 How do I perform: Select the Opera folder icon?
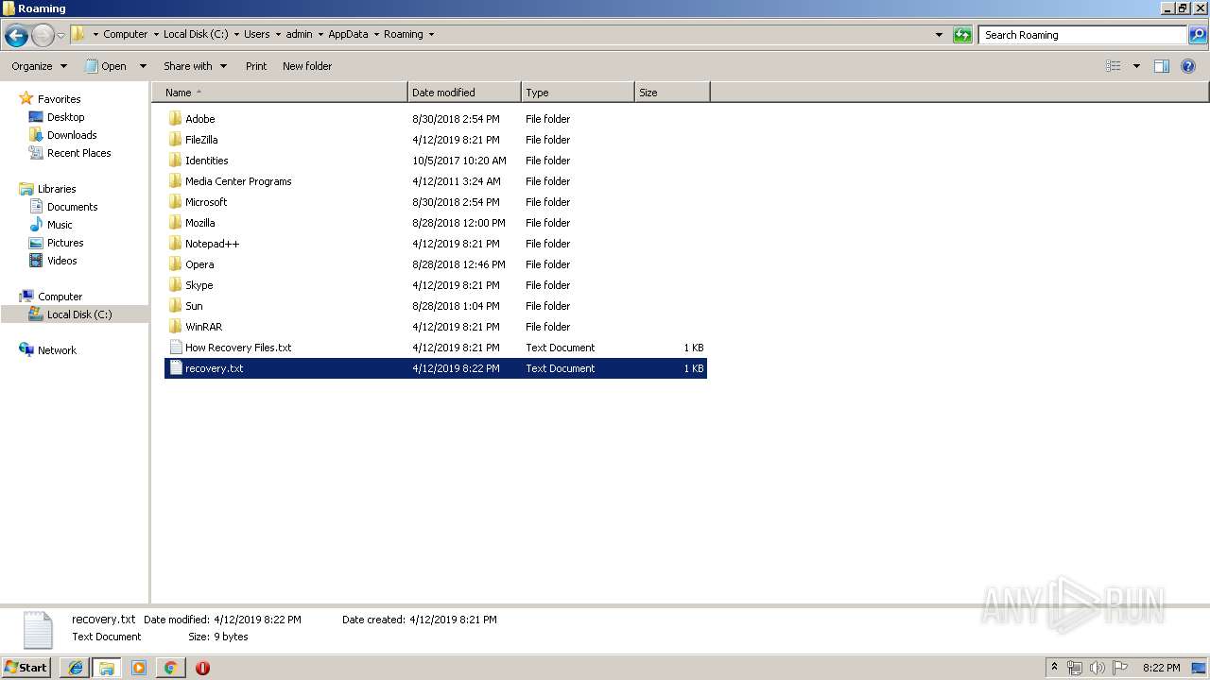coord(175,264)
